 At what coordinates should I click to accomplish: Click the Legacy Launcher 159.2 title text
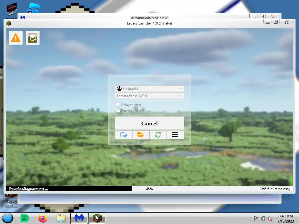[x=149, y=23]
